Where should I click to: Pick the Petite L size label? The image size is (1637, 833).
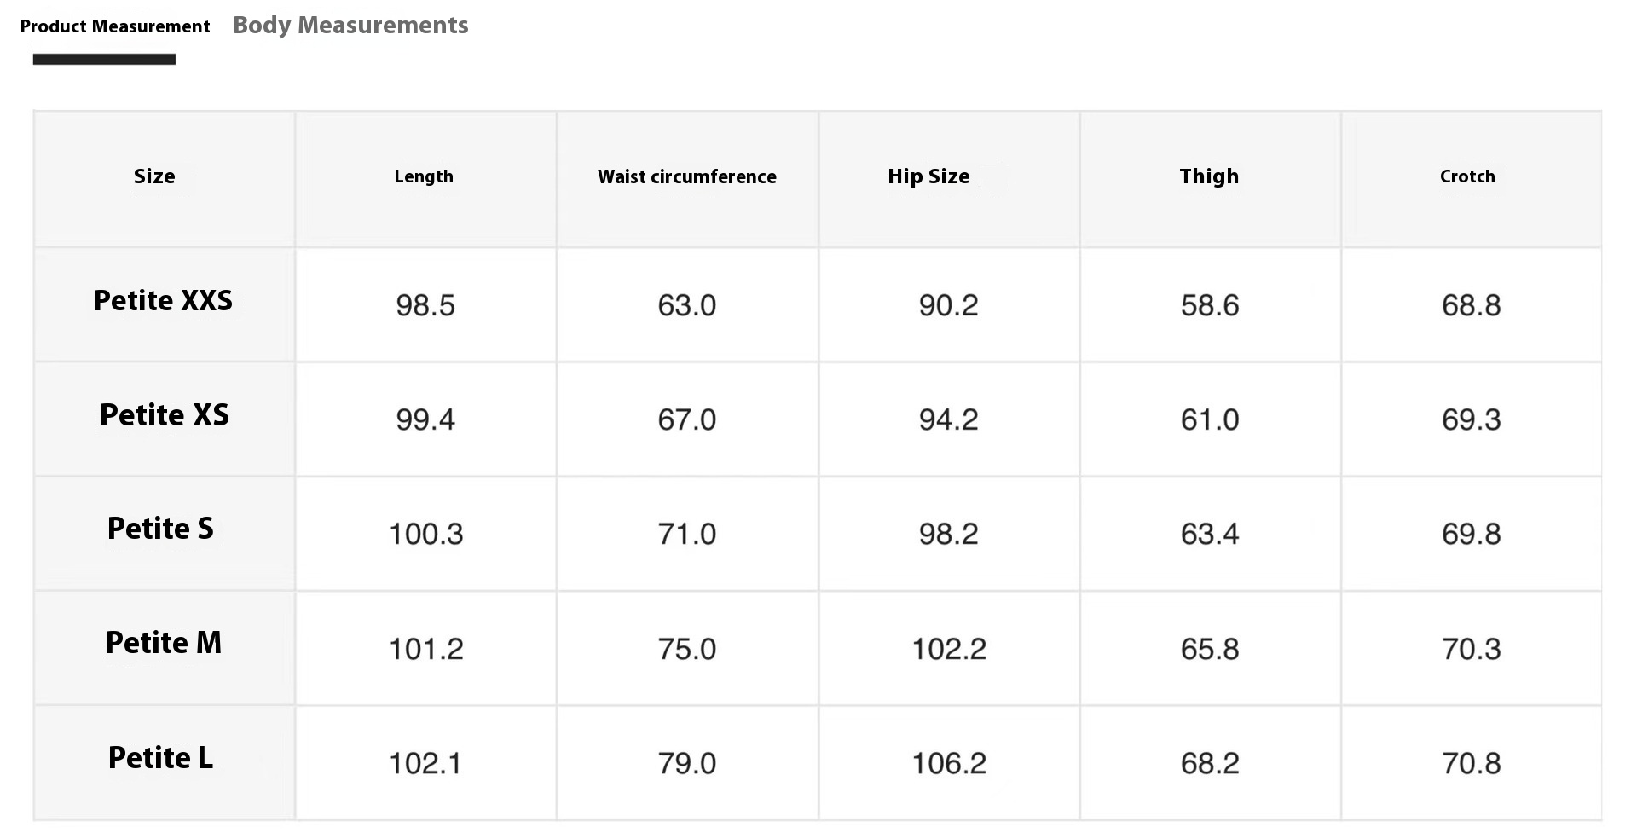coord(160,758)
